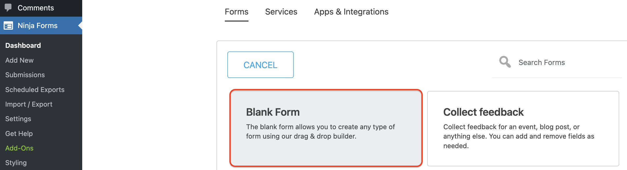
Task: Click Get Help
Action: (x=19, y=133)
